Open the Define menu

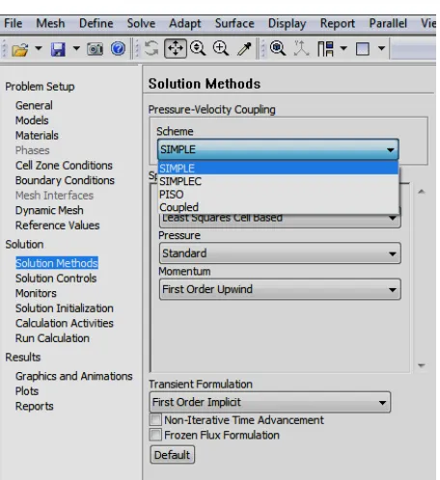tap(96, 23)
